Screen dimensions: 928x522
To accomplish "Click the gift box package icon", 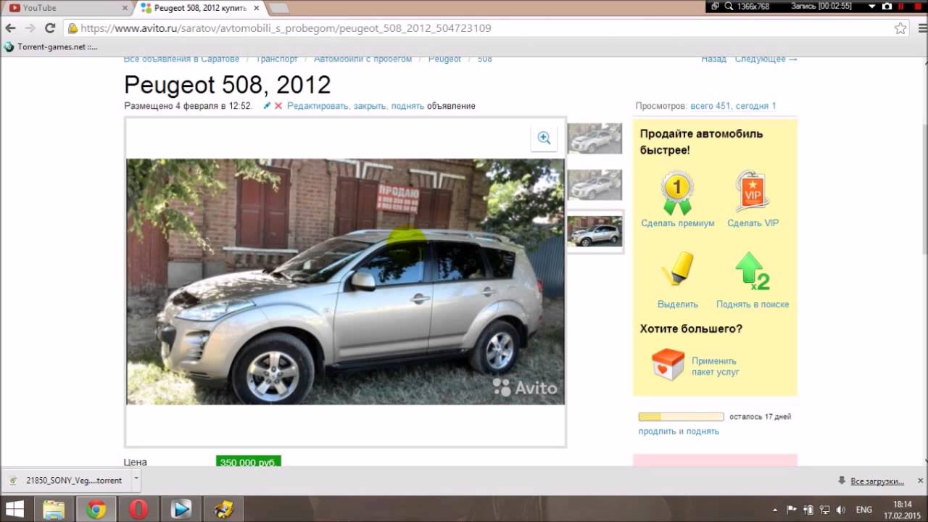I will point(668,365).
